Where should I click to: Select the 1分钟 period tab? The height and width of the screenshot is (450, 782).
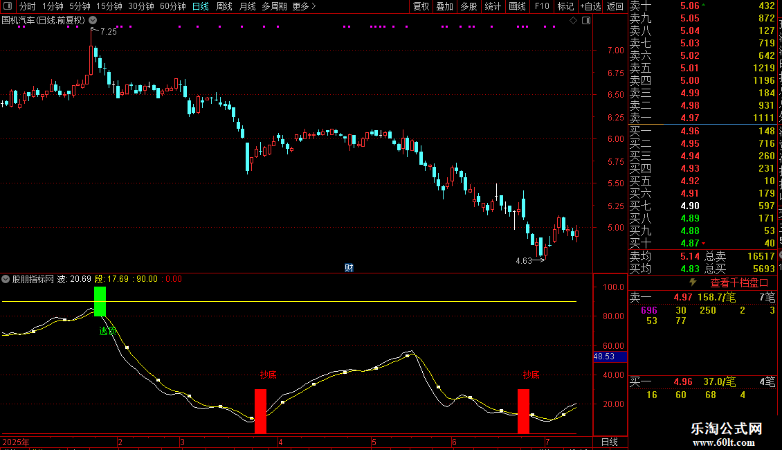click(53, 6)
